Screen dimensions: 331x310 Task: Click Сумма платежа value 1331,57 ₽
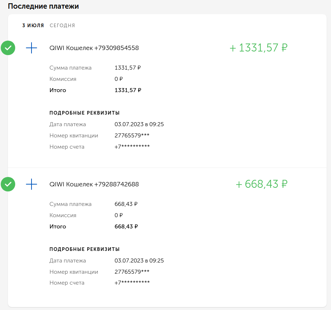pos(127,68)
